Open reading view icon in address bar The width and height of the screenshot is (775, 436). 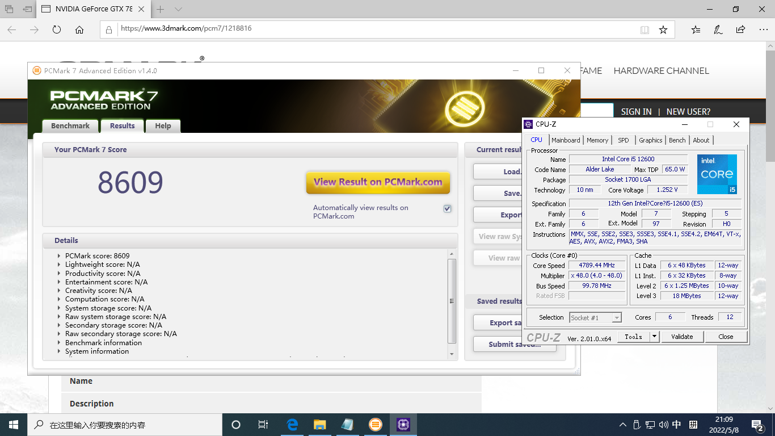click(645, 30)
